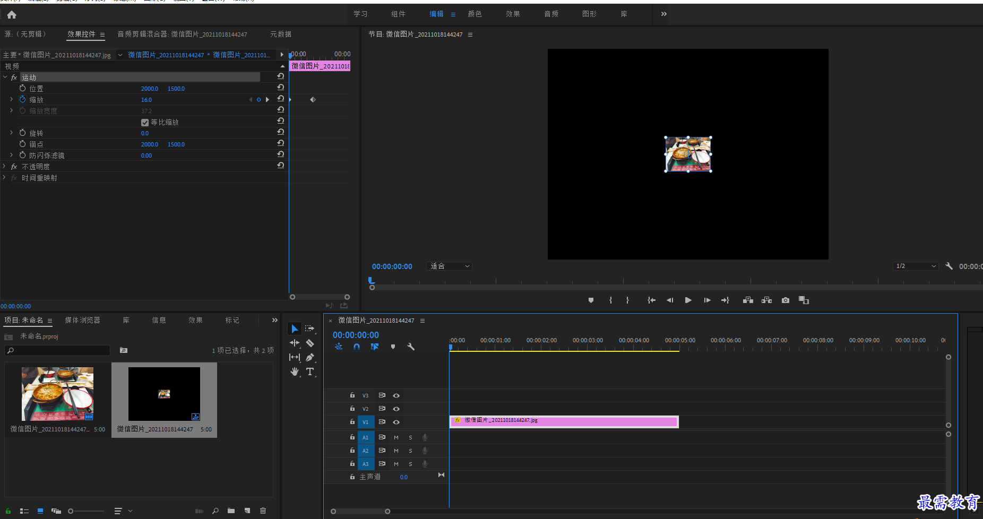Click the Lift button
The height and width of the screenshot is (519, 983).
pos(748,300)
